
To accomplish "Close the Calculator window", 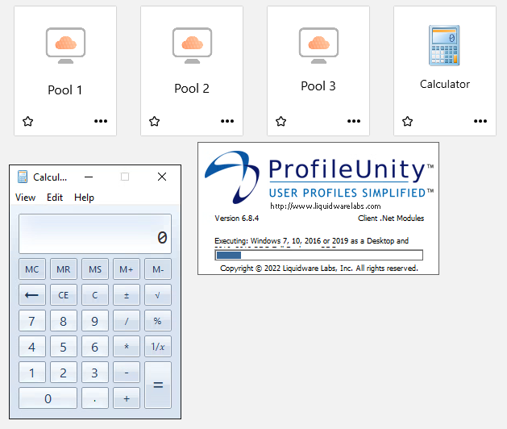I will click(x=162, y=177).
